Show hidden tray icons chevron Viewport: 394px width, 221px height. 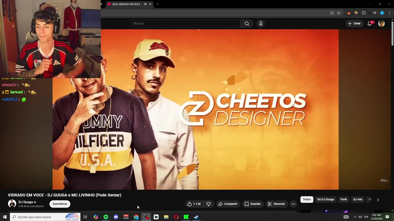point(355,217)
